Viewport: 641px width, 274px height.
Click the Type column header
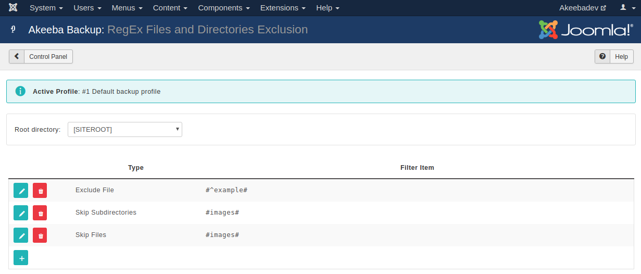(136, 168)
